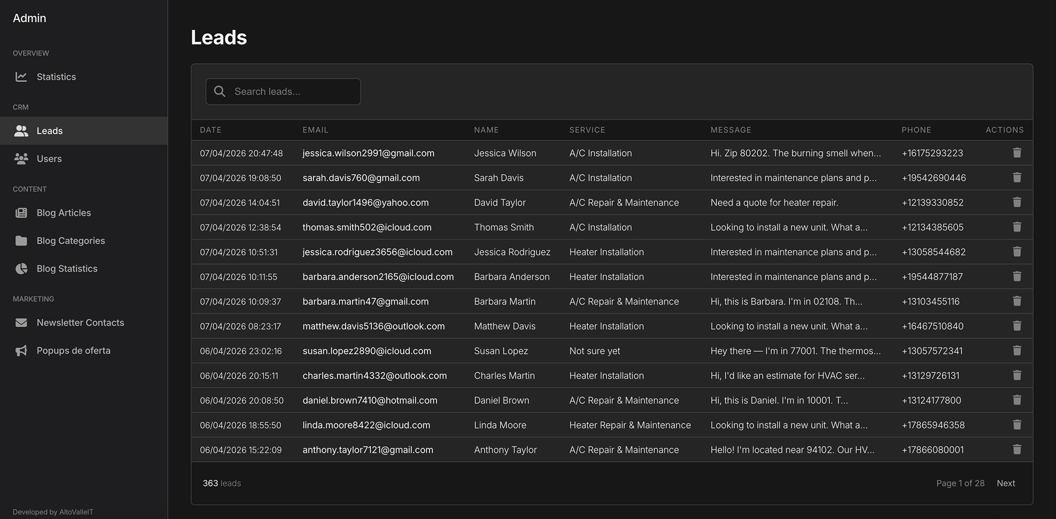Click inside the Search leads field
The image size is (1056, 519).
[x=283, y=91]
